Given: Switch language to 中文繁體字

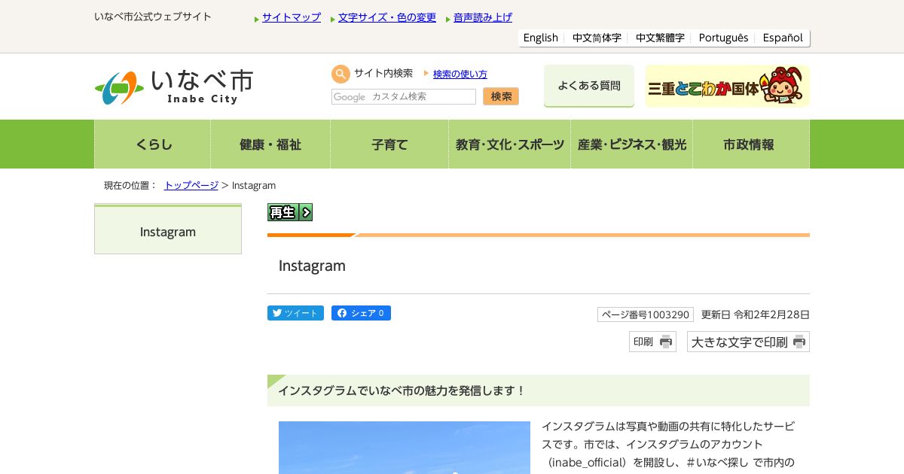Looking at the screenshot, I should tap(660, 38).
